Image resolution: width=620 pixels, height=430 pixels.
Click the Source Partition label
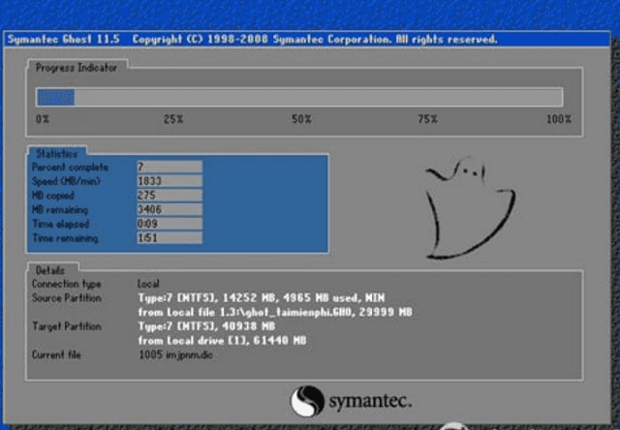(x=67, y=298)
